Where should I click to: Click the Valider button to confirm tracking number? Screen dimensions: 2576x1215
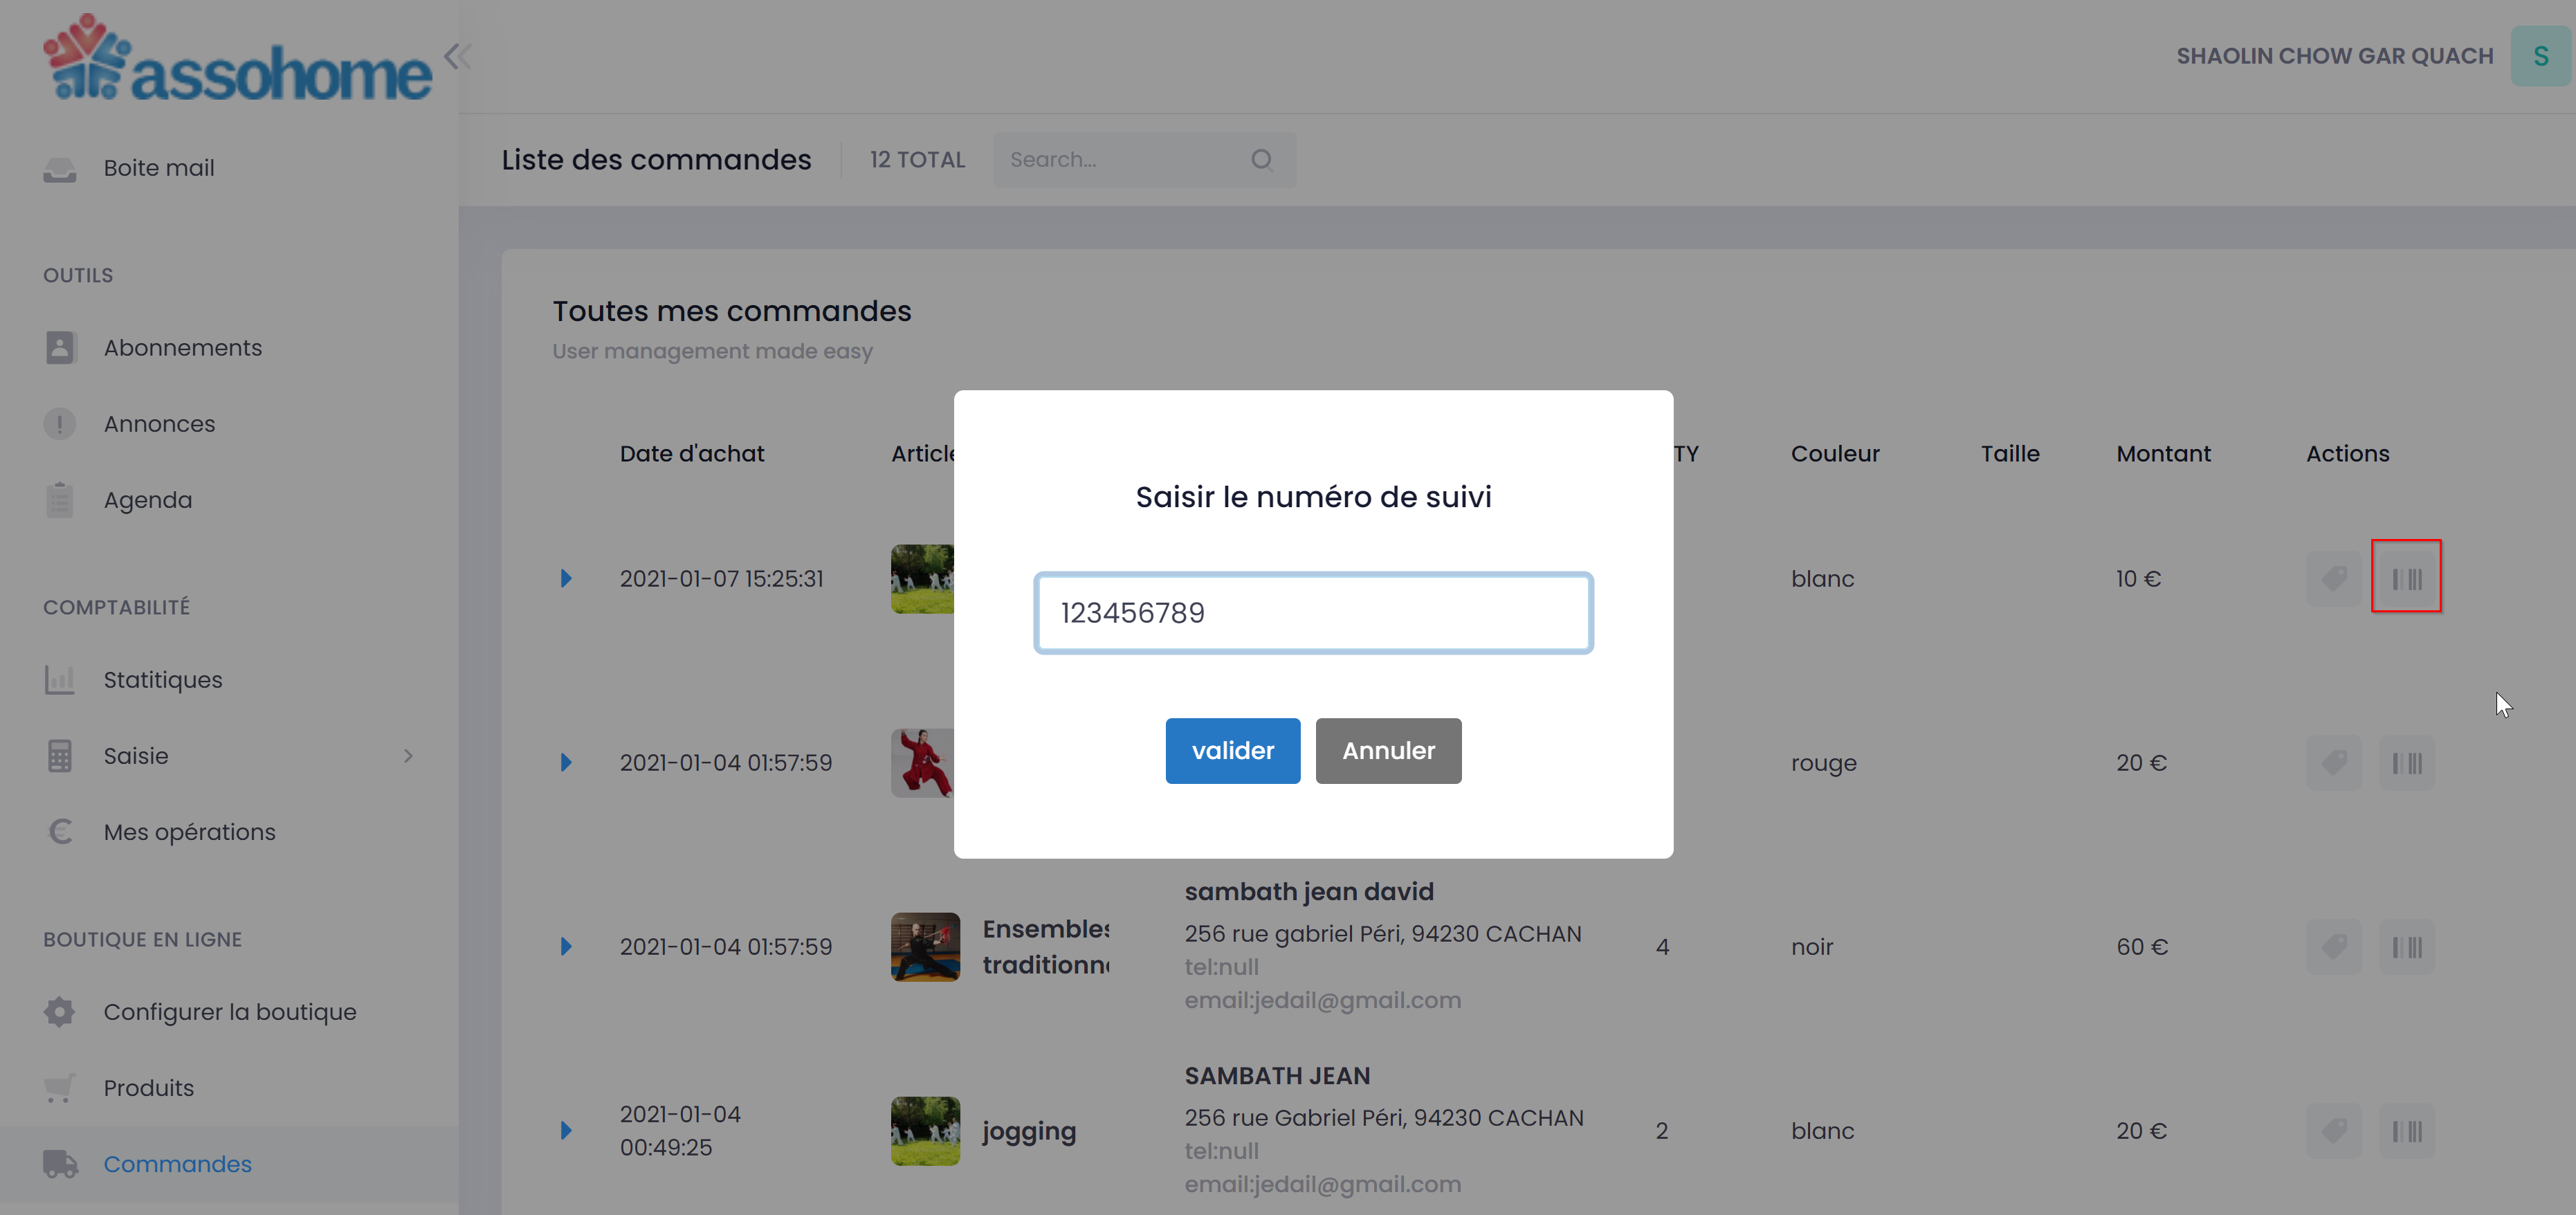click(1232, 750)
